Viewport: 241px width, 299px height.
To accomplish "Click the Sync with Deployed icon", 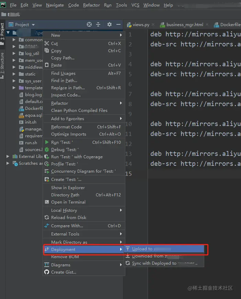I will [128, 263].
